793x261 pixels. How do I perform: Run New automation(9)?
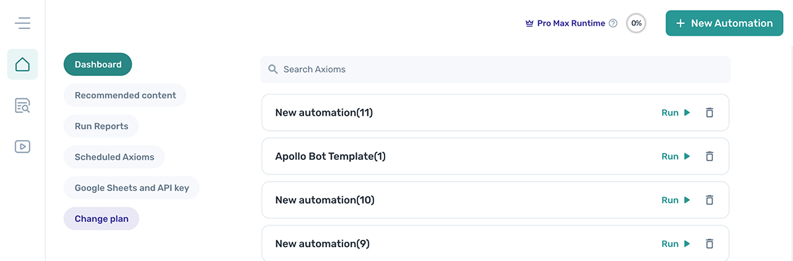(676, 244)
